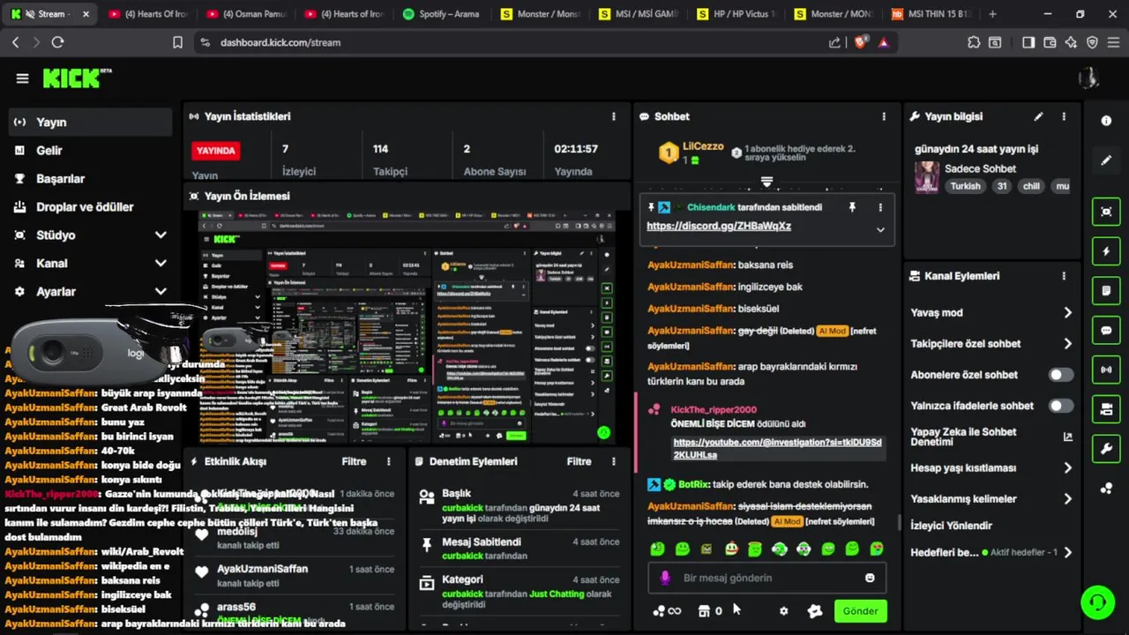Open Kanal Eylemleri three-dot menu

point(1064,276)
